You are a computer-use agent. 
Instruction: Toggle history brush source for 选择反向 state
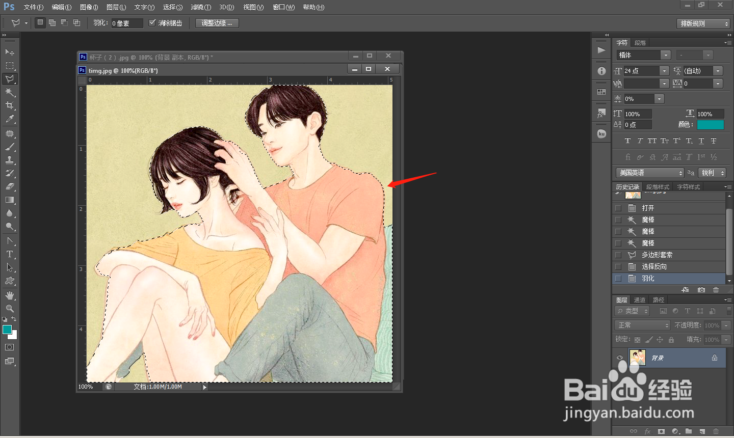[618, 267]
